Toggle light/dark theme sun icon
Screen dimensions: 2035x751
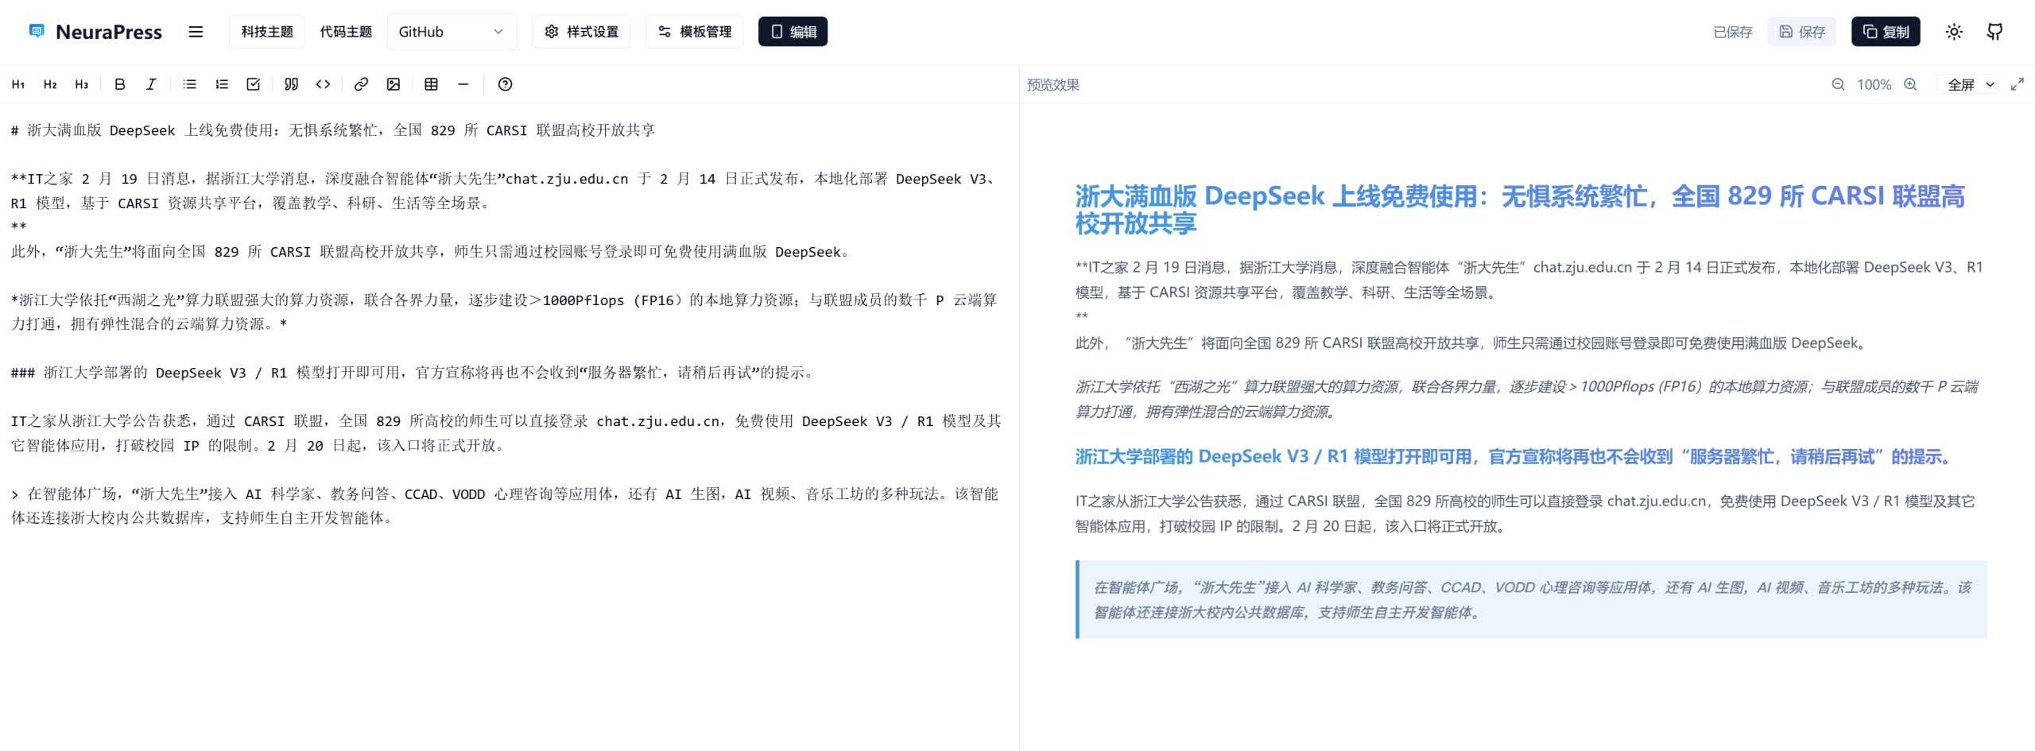[1954, 32]
